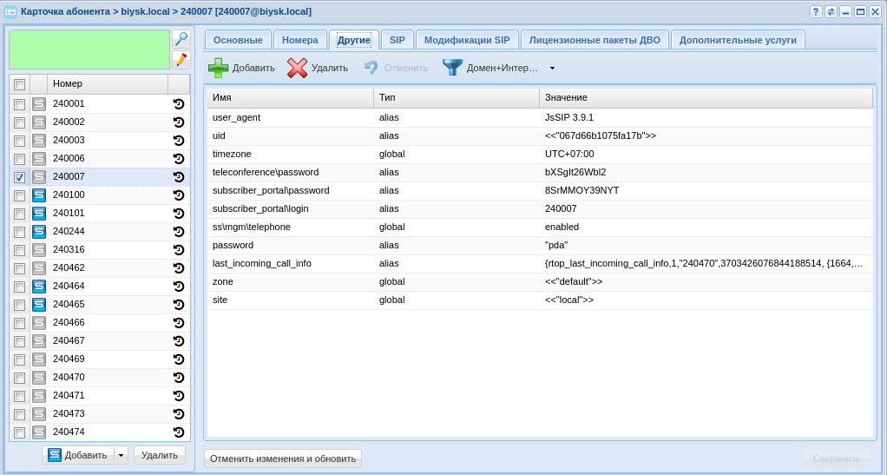Screen dimensions: 887x475
Task: Click the blue SIP icon of 240465
Action: pos(38,305)
